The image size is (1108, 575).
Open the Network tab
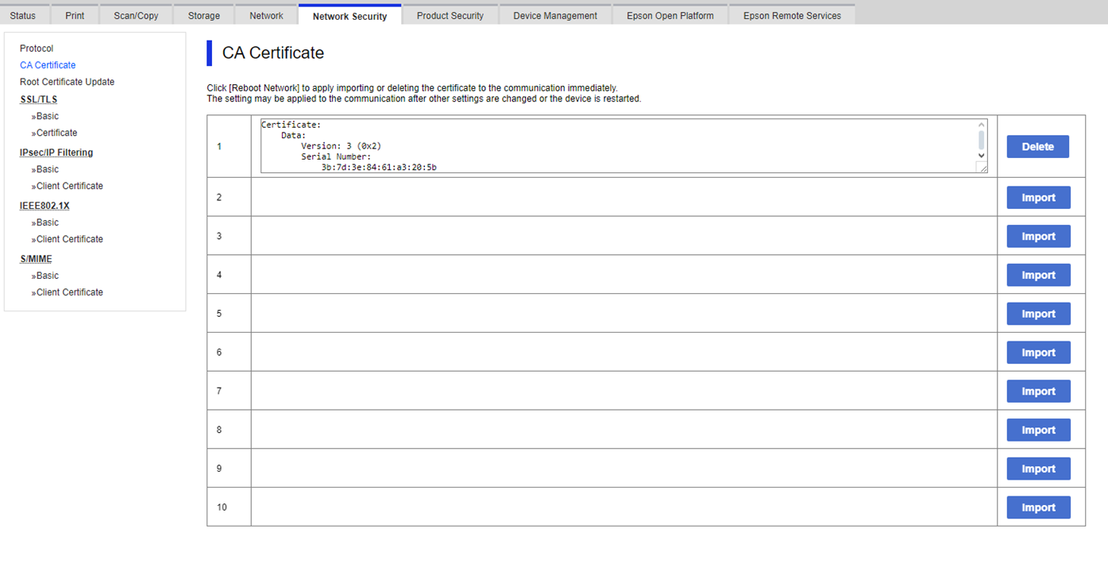click(x=266, y=15)
